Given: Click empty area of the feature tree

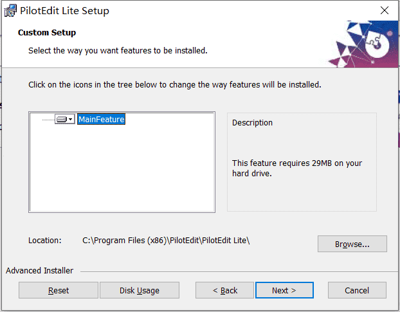Looking at the screenshot, I should pos(122,169).
